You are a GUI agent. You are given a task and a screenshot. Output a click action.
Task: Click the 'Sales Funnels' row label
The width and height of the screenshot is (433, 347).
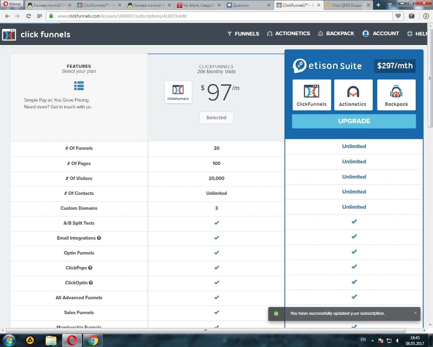click(79, 312)
